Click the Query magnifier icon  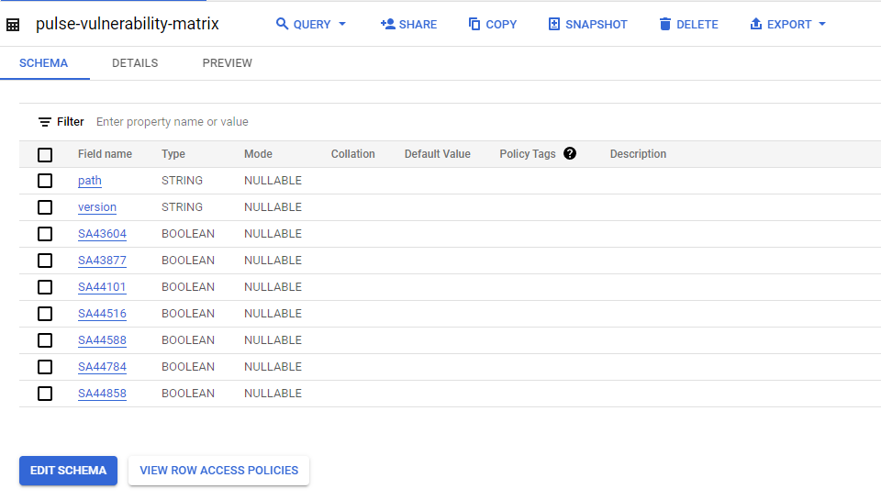pos(283,24)
